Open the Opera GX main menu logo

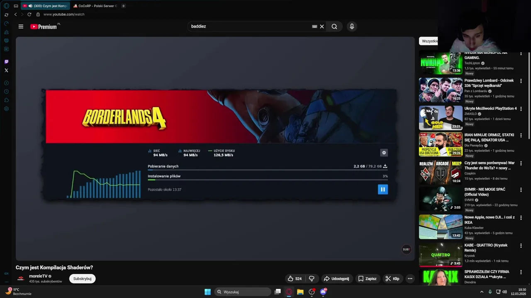(x=6, y=6)
